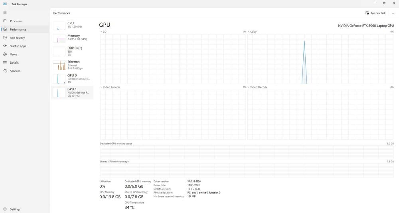Viewport: 399px width, 213px height.
Task: Click the Task Manager app icon
Action: tap(5, 4)
